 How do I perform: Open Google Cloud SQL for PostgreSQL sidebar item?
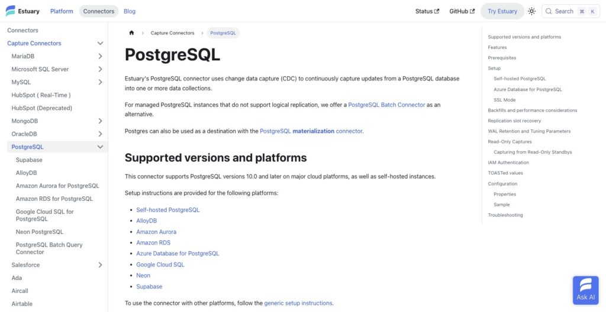point(45,215)
